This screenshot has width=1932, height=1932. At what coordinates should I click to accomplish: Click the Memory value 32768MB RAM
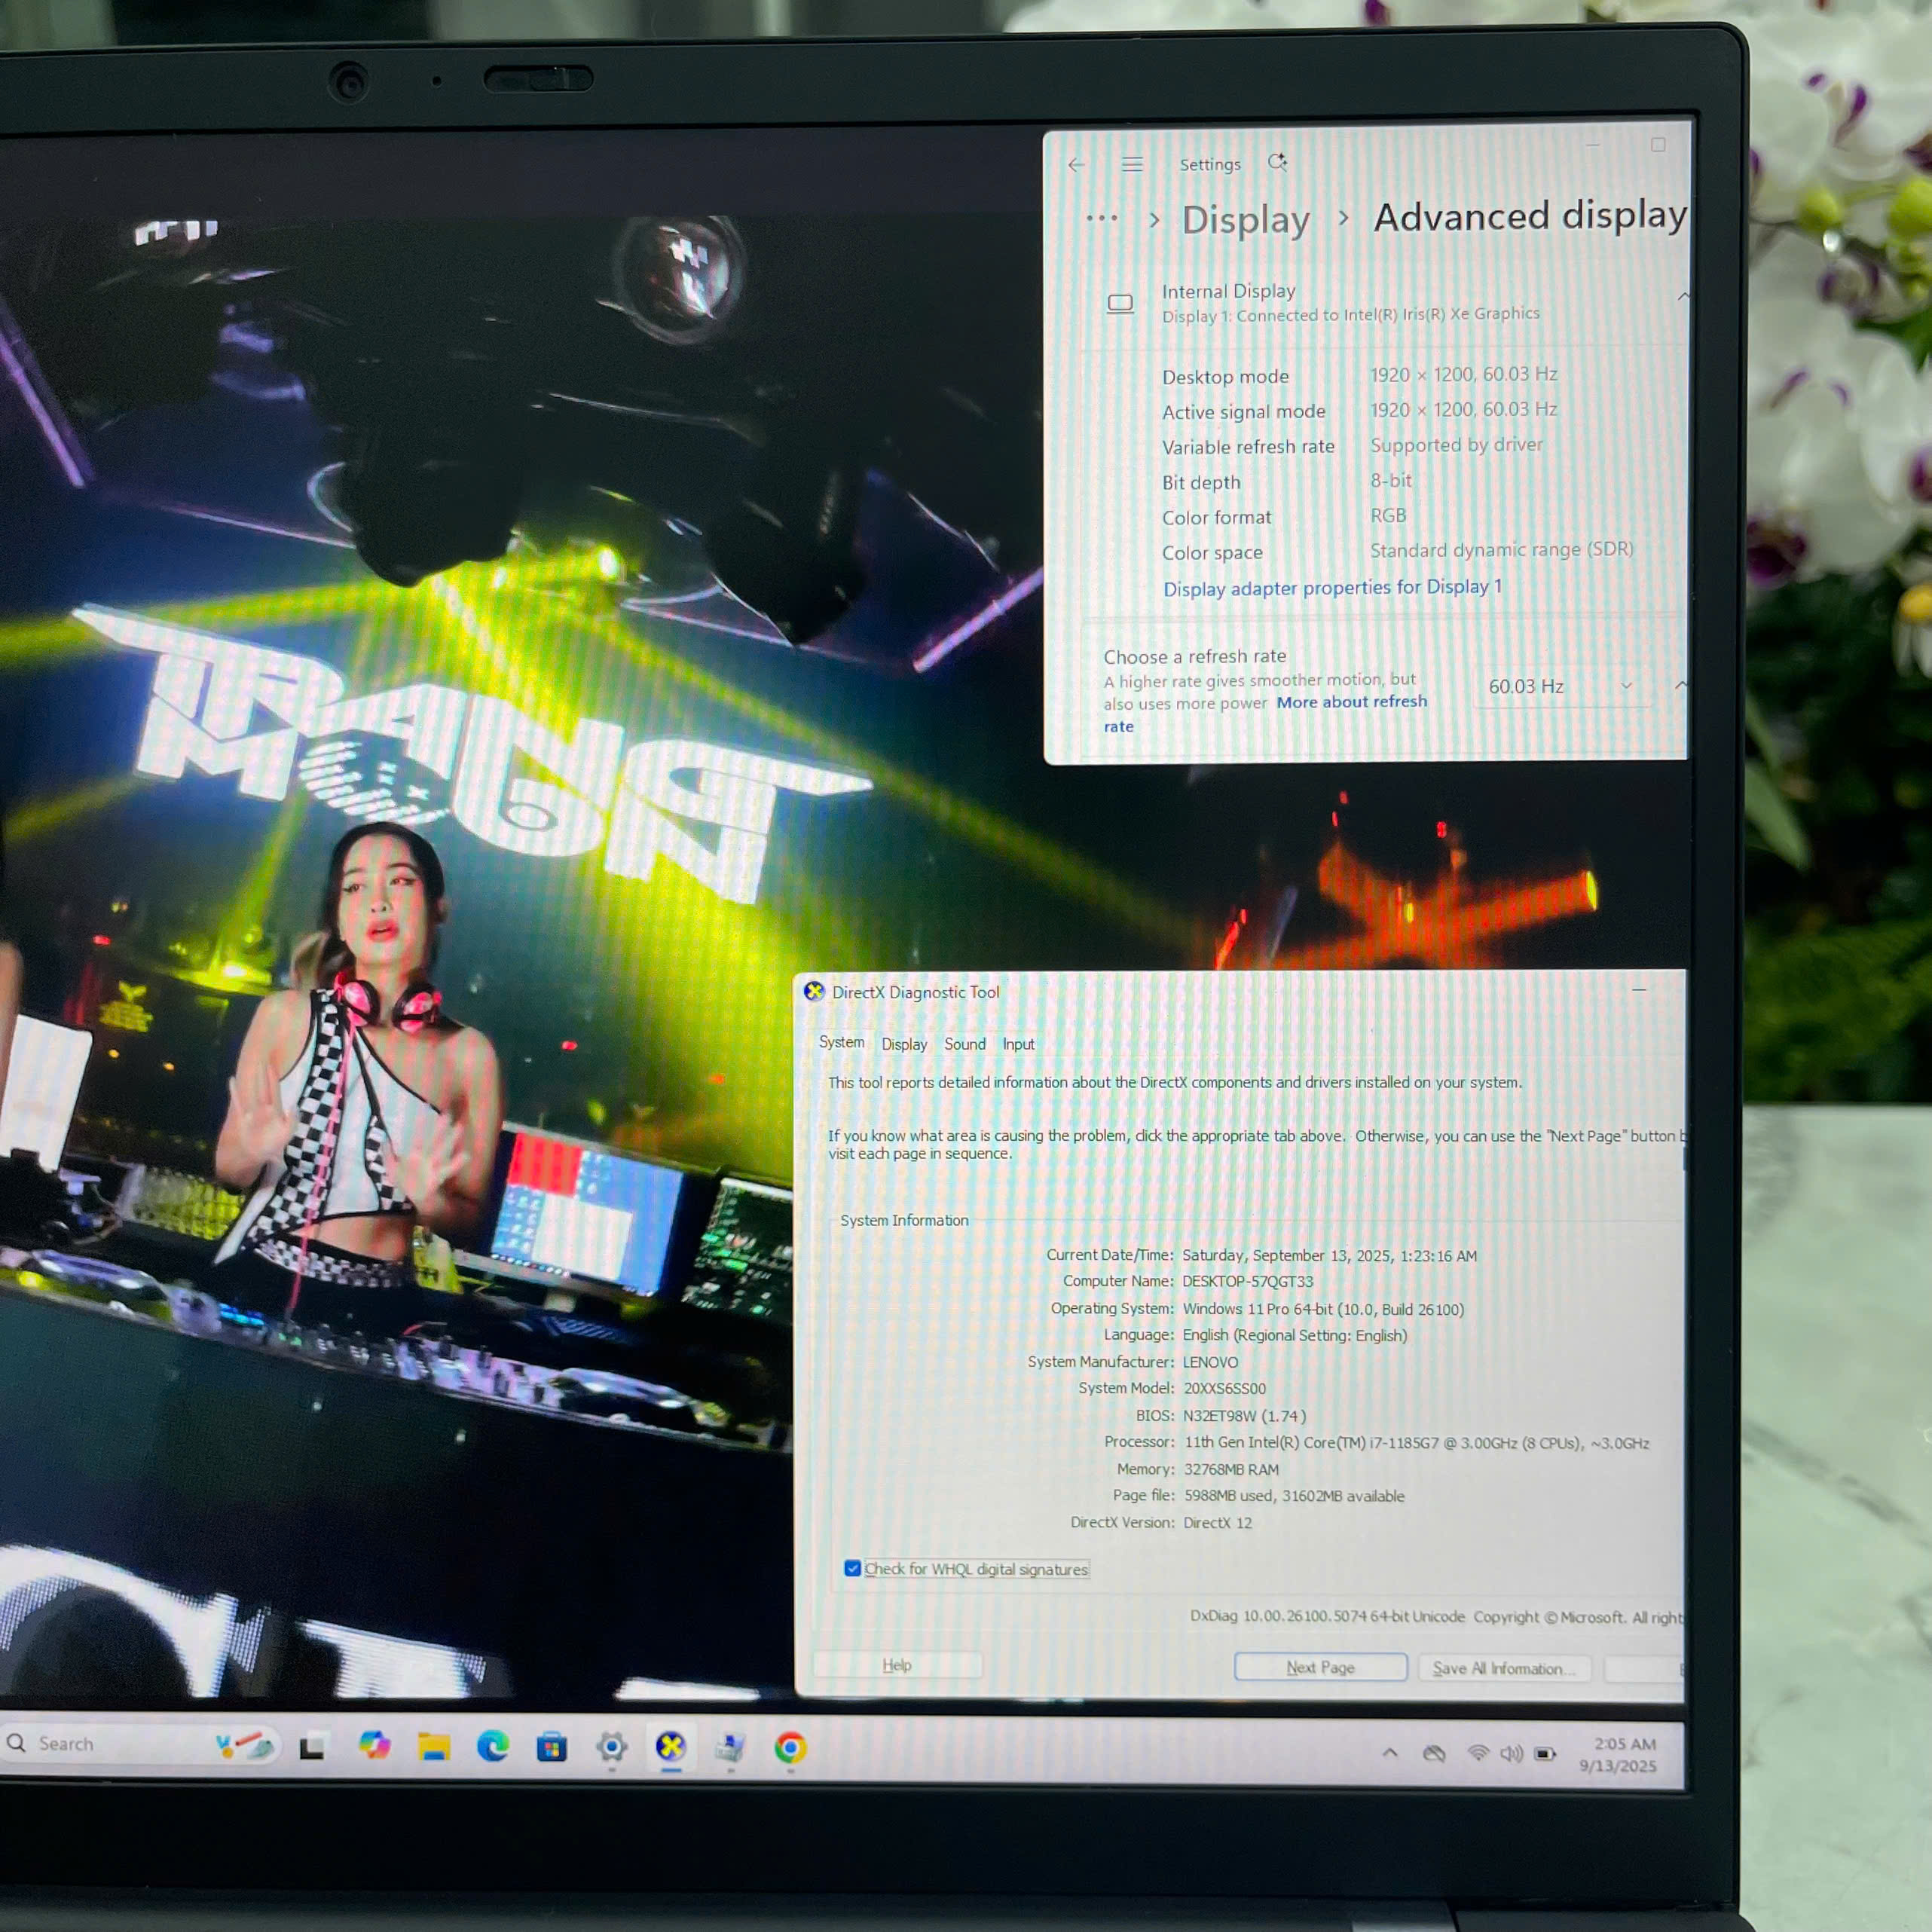coord(1231,1469)
